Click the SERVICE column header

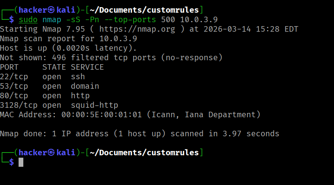(87, 67)
